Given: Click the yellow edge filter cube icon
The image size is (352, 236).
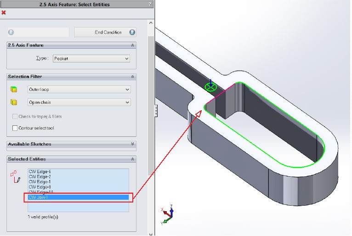Looking at the screenshot, I should click(x=14, y=102).
